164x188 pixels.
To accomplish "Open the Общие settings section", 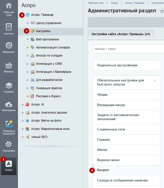I will (127, 95).
